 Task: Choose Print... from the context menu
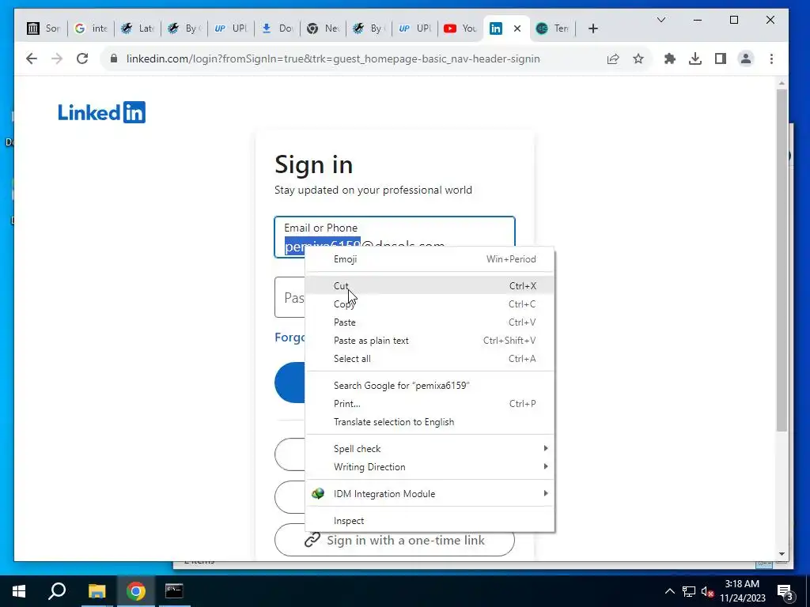tap(430, 404)
